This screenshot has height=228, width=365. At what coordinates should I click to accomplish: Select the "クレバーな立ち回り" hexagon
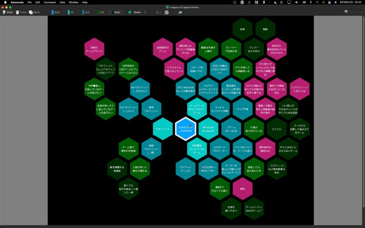(x=254, y=49)
